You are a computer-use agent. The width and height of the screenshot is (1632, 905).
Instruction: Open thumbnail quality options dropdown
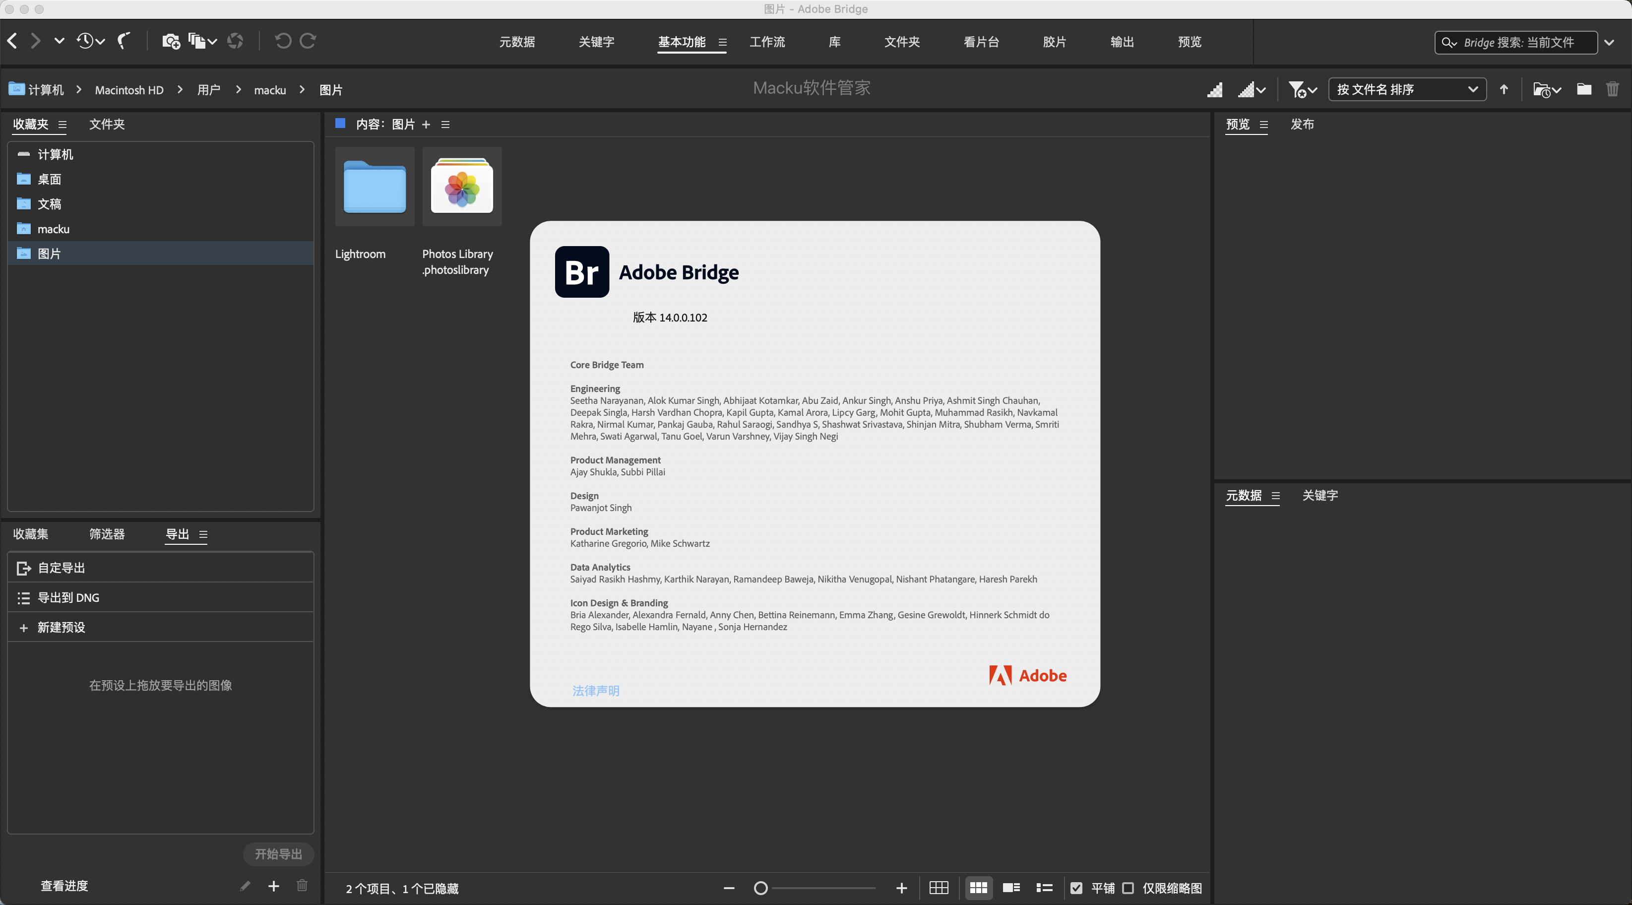(1253, 90)
